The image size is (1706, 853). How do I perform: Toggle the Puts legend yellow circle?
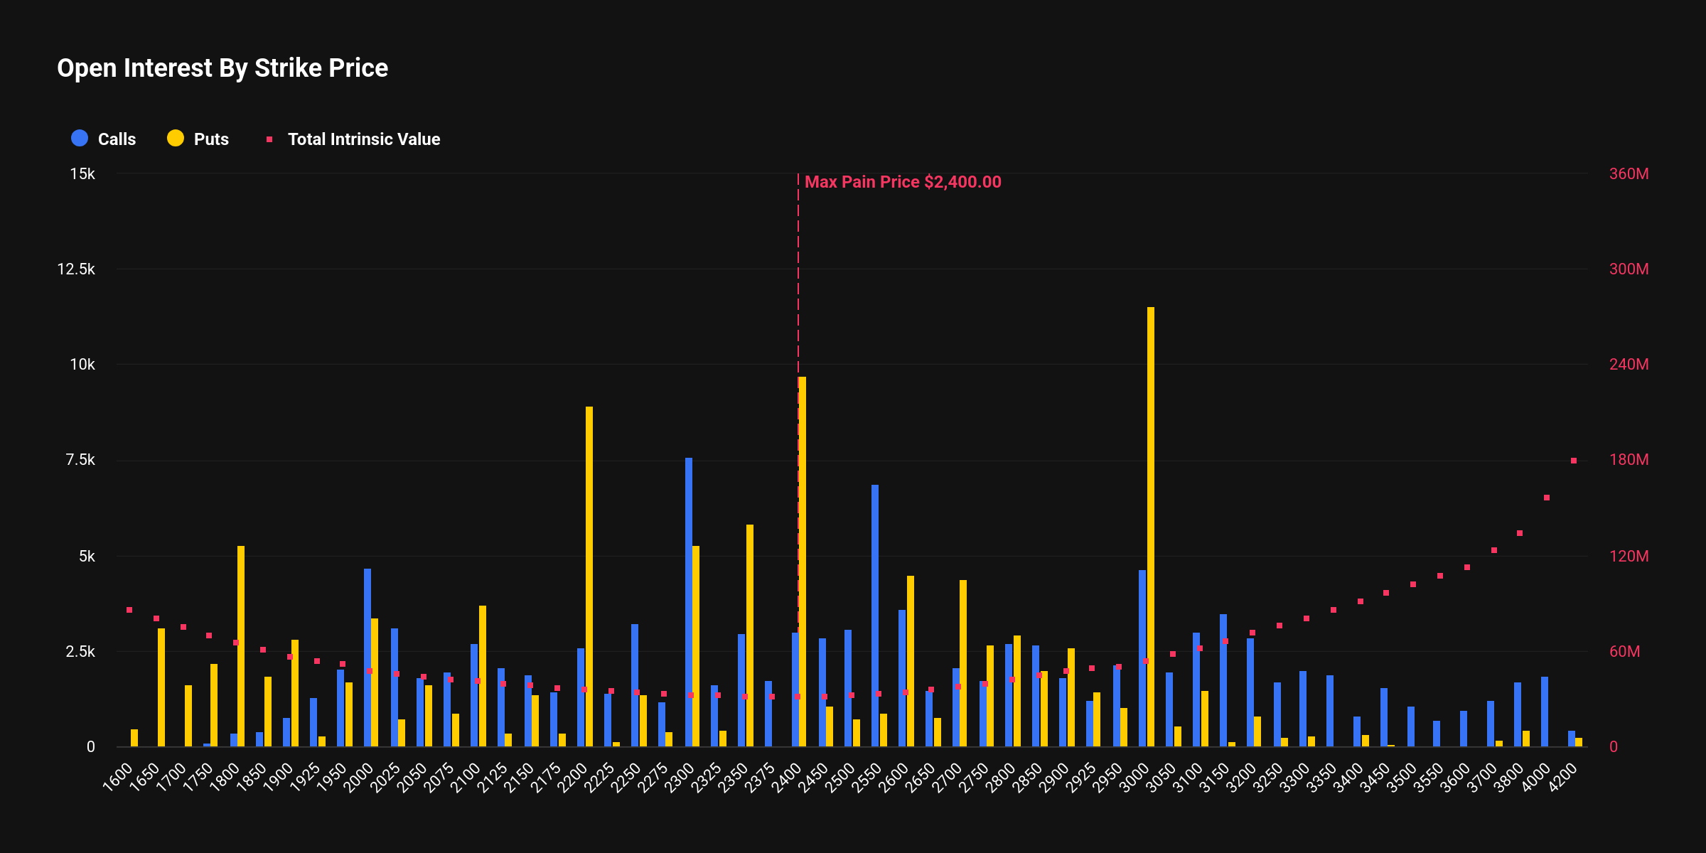point(176,139)
